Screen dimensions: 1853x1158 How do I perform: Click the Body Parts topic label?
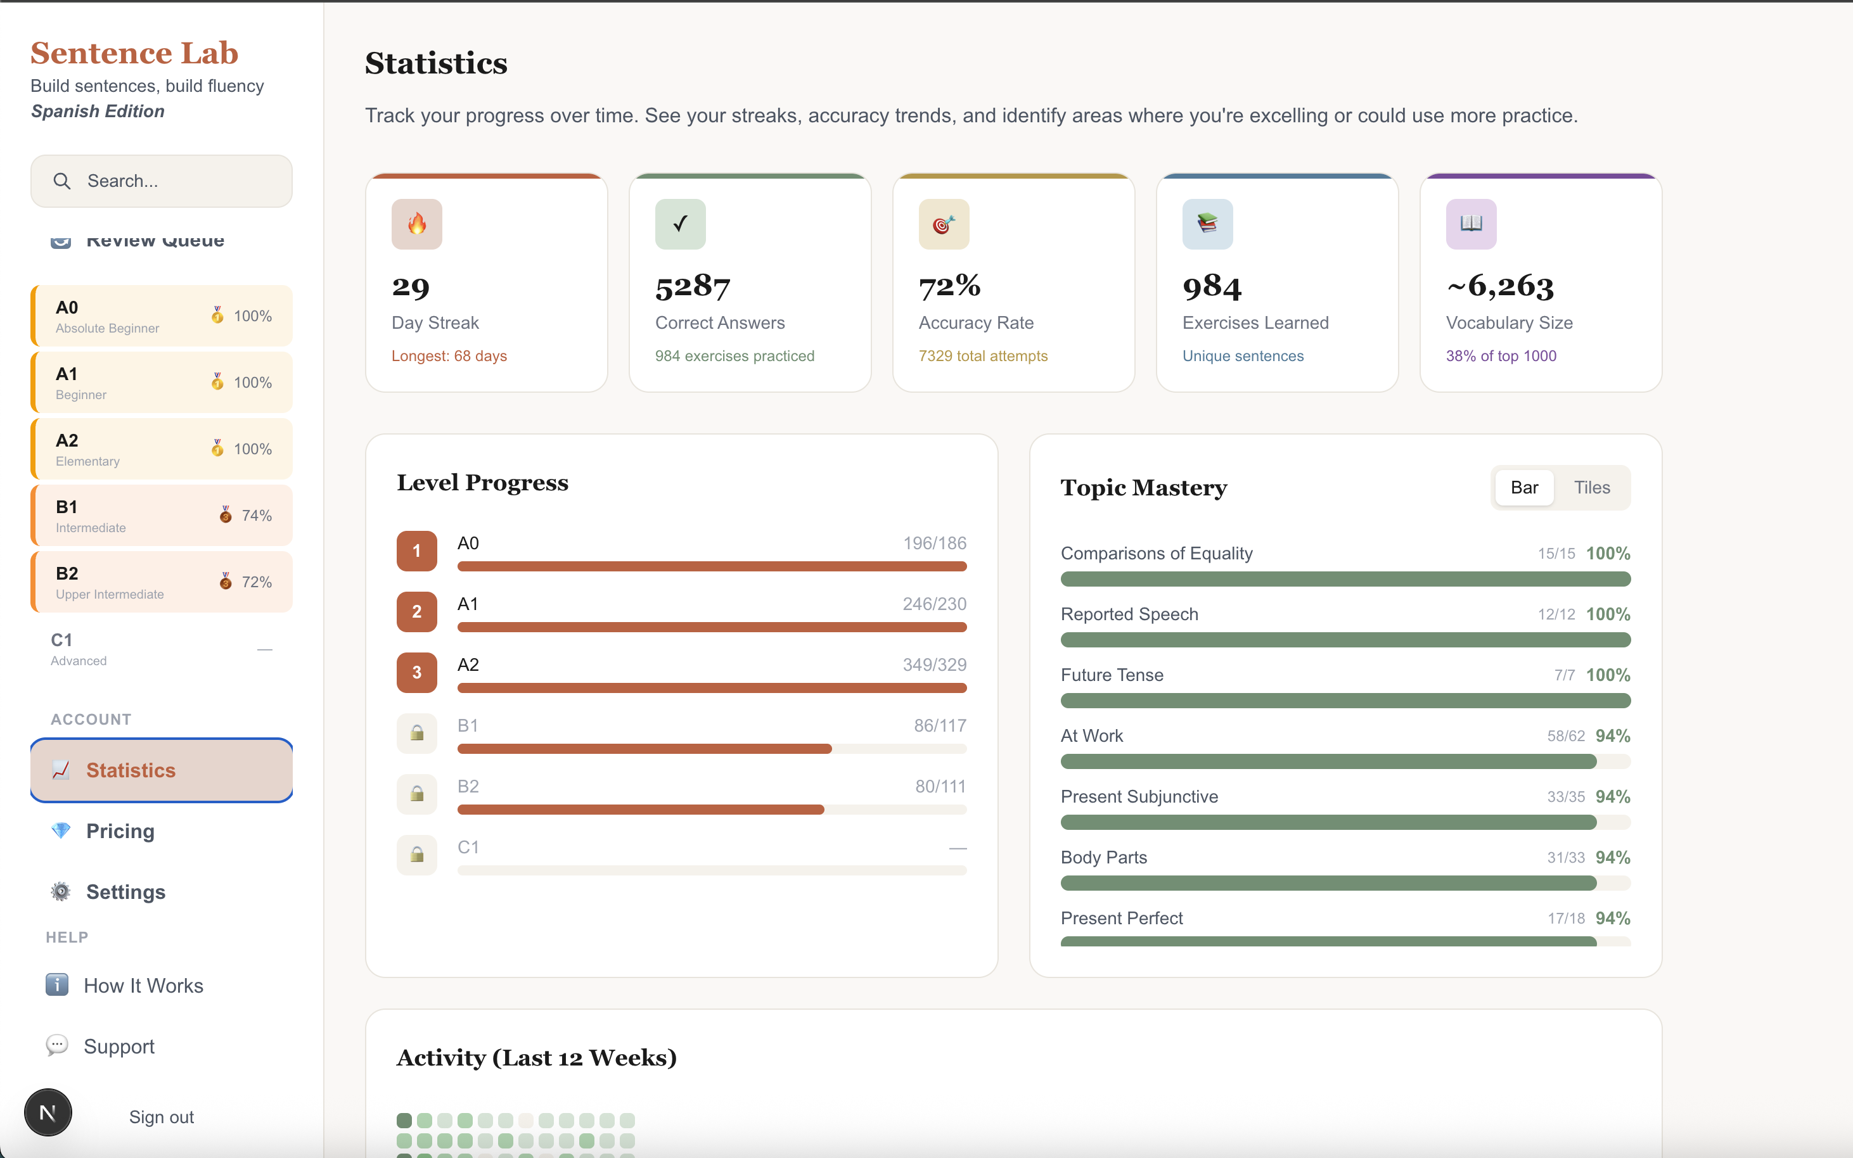(x=1104, y=857)
